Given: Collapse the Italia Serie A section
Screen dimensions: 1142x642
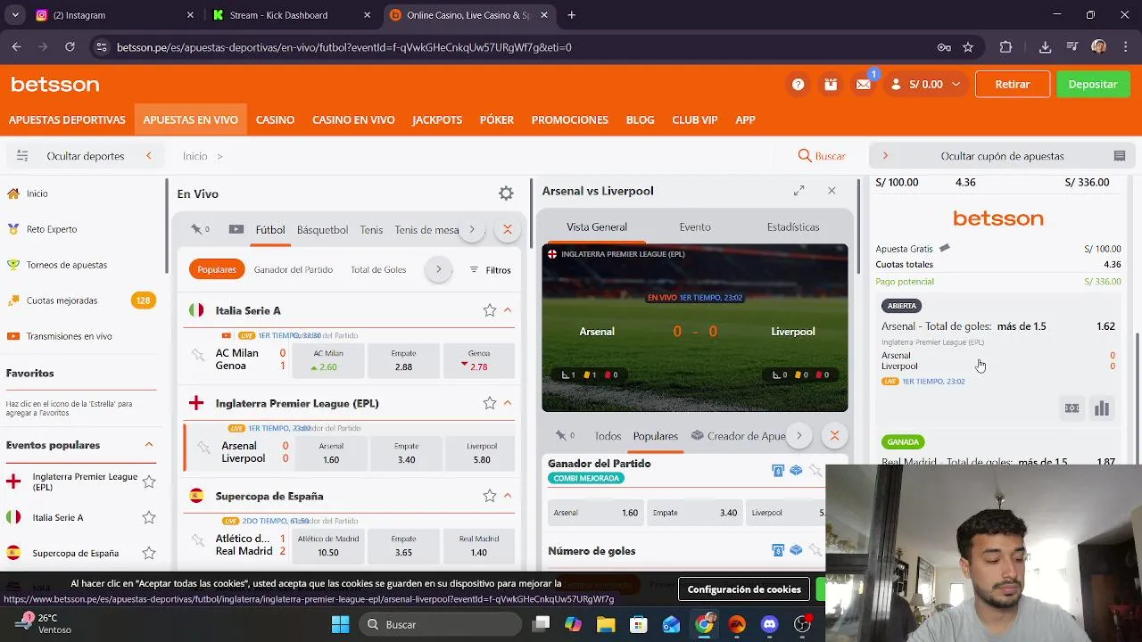Looking at the screenshot, I should (508, 310).
